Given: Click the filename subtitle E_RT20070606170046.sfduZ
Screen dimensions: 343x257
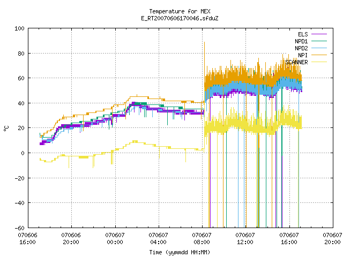Looking at the screenshot, I should coord(180,18).
